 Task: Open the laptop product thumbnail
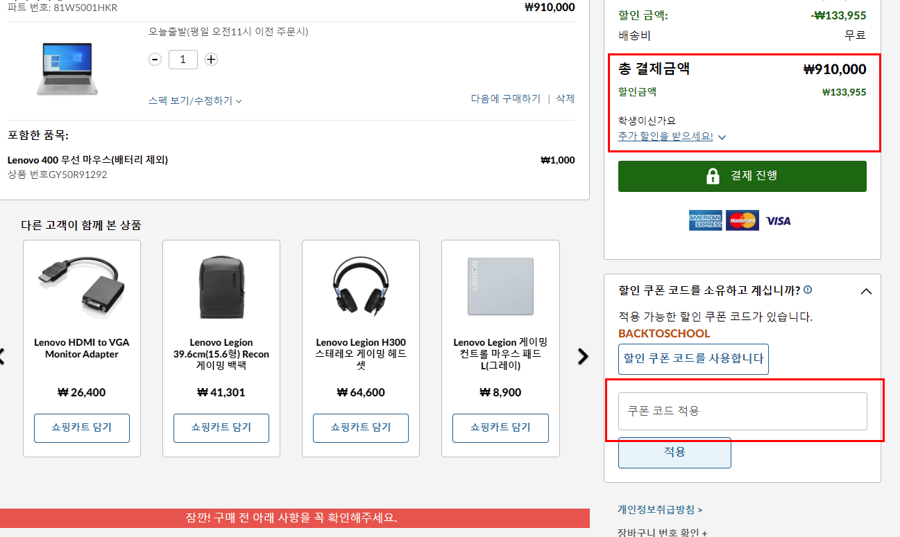67,69
